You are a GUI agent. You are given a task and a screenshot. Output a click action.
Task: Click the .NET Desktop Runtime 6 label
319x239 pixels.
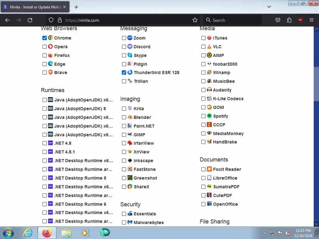tap(80, 204)
